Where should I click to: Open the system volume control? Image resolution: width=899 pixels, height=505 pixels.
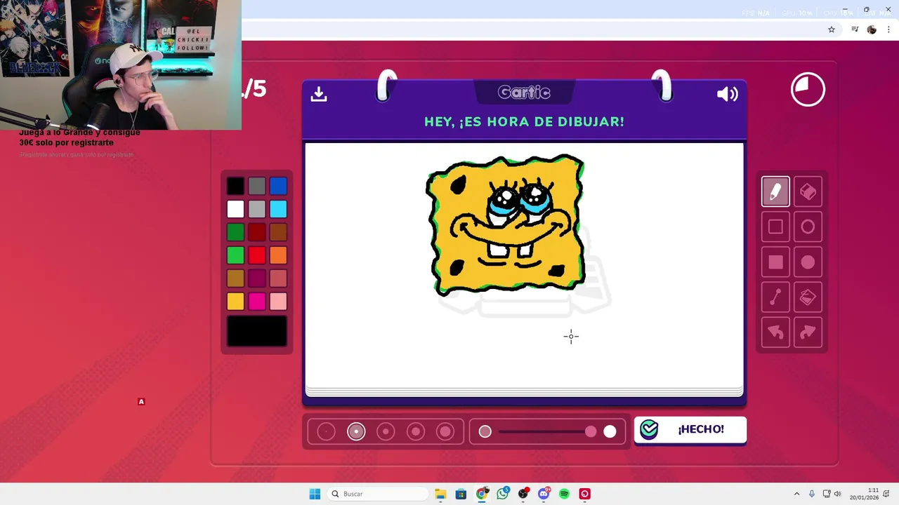coord(837,494)
